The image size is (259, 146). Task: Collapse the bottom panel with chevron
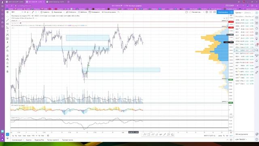(x=227, y=140)
